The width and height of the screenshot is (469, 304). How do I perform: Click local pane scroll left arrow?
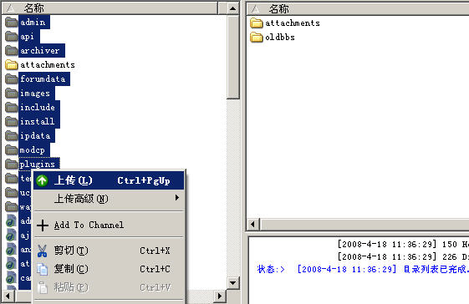[8, 296]
